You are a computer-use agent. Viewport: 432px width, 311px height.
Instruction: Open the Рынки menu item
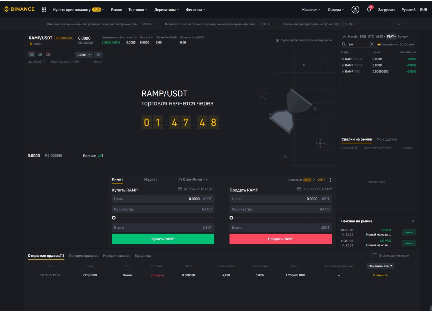coord(117,10)
